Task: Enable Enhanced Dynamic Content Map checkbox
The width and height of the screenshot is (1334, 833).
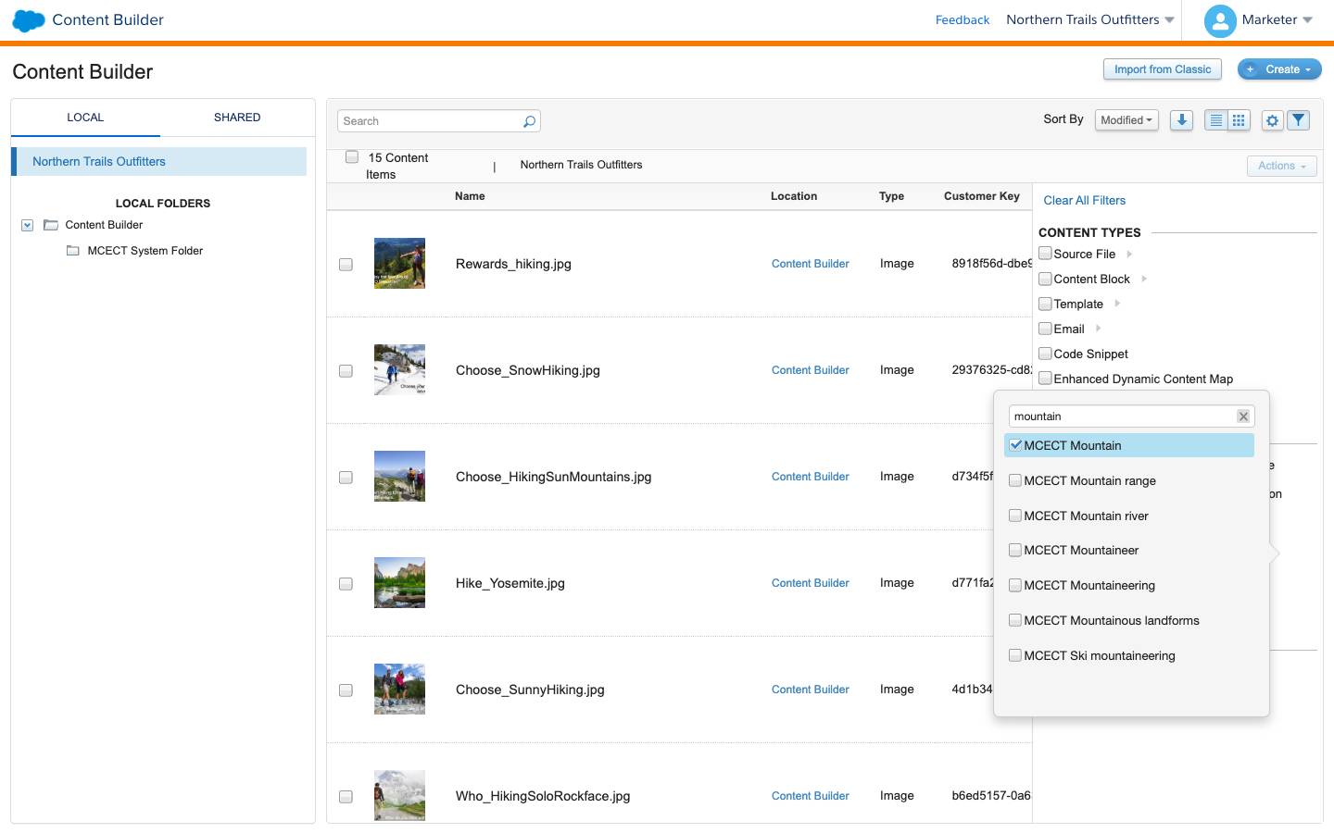Action: (1045, 379)
